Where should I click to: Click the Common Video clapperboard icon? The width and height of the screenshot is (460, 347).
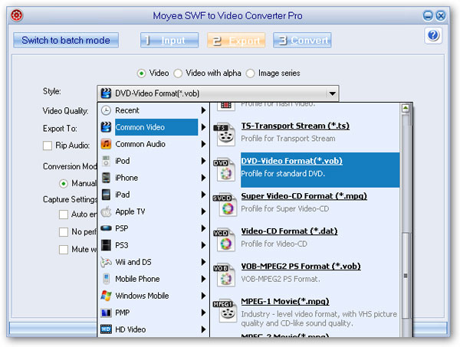click(106, 127)
